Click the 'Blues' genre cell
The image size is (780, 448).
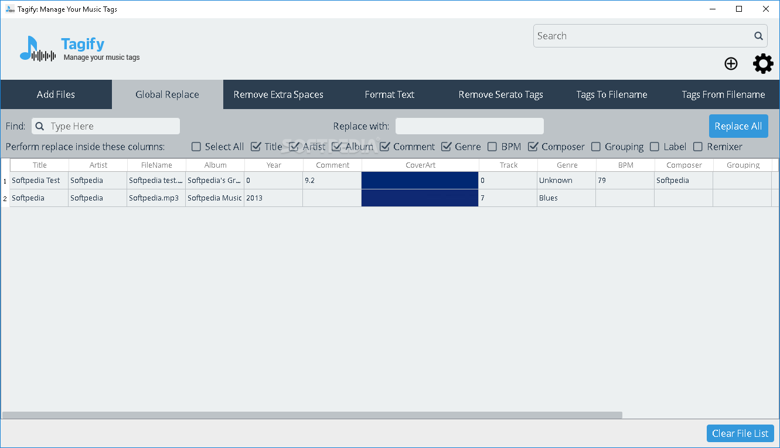(567, 198)
